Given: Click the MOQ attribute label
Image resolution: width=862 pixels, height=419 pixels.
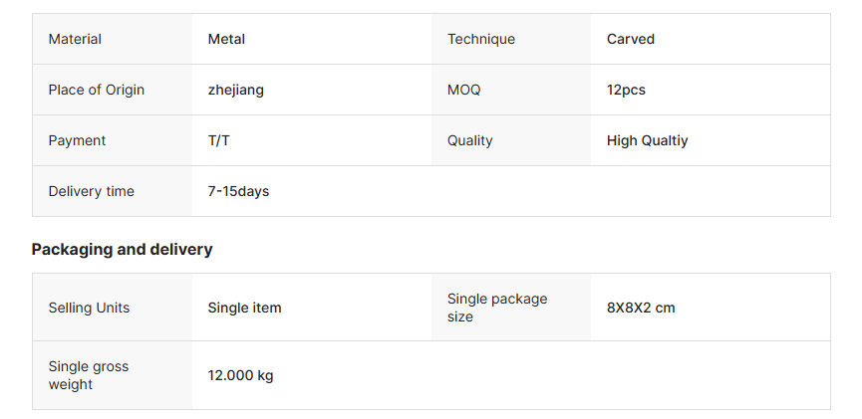Looking at the screenshot, I should (x=464, y=90).
